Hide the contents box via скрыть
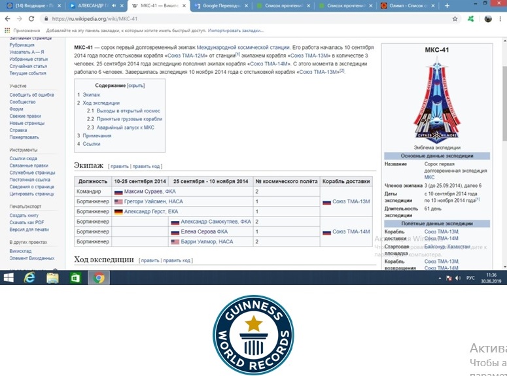The width and height of the screenshot is (507, 376). 136,86
